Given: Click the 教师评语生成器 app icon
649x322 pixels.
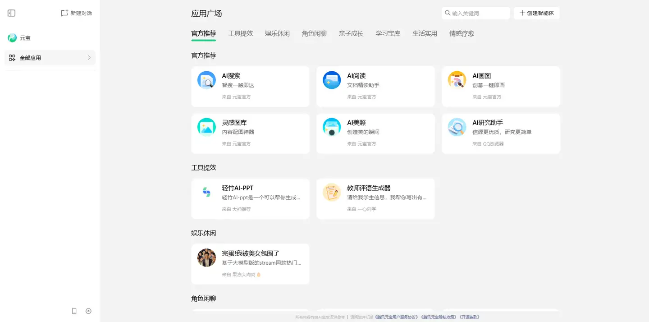Looking at the screenshot, I should (x=332, y=193).
